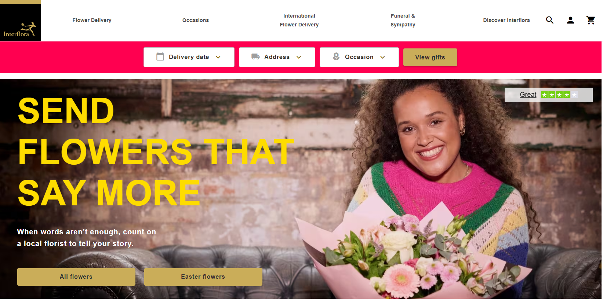Open the Funeral & Sympathy menu

tap(403, 20)
